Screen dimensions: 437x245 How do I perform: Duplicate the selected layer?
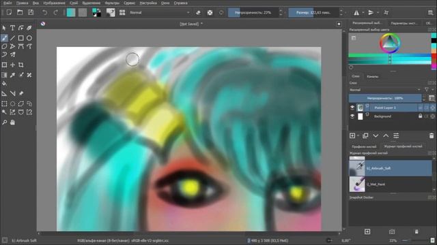365,135
